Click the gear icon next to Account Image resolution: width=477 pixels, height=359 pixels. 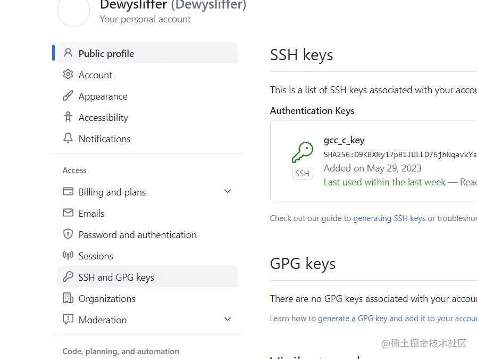tap(68, 75)
